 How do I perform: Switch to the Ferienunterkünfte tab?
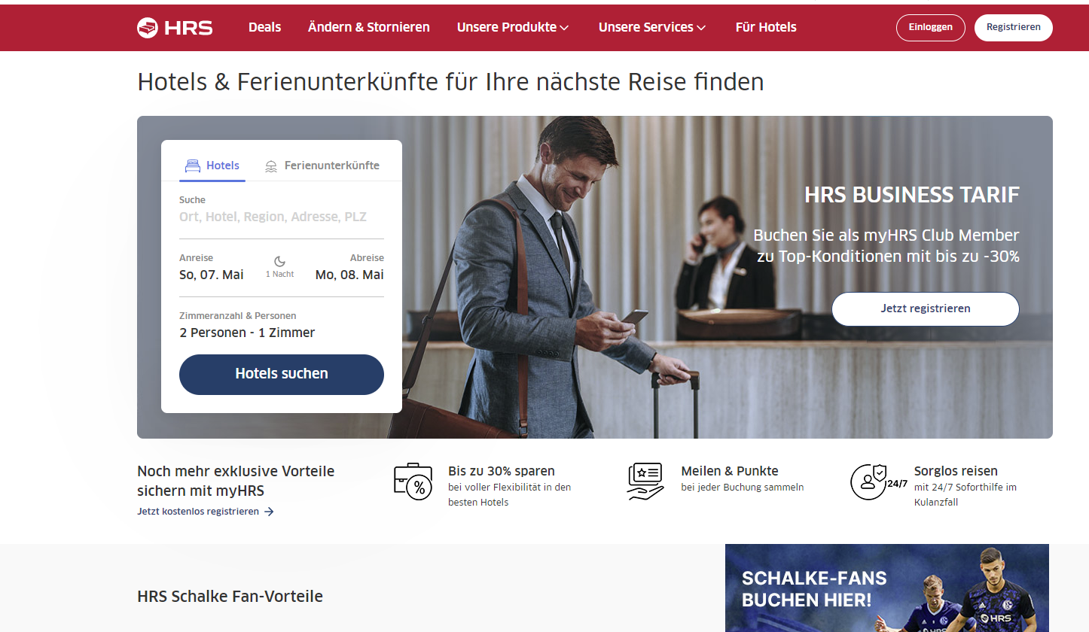[322, 166]
